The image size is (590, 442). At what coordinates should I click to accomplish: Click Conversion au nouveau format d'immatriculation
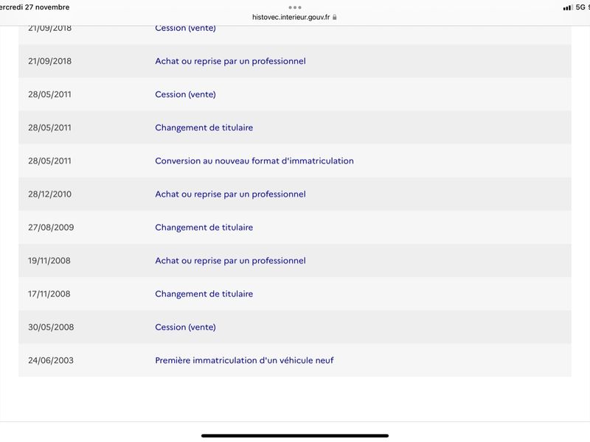tap(254, 161)
